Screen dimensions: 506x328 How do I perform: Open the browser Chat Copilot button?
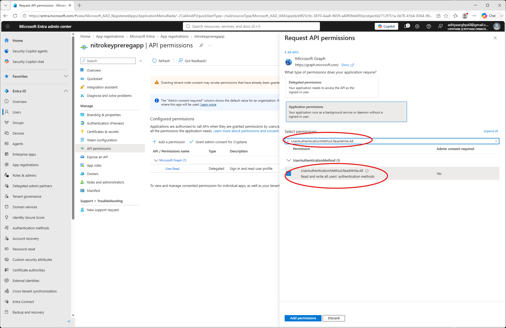489,16
